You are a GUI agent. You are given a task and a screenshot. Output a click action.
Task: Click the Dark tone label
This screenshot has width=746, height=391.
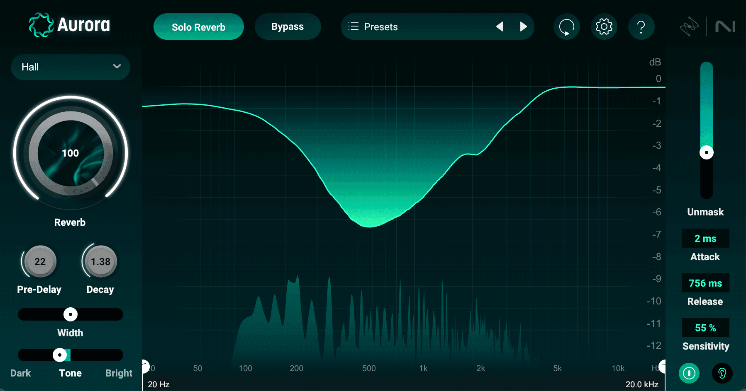(20, 373)
